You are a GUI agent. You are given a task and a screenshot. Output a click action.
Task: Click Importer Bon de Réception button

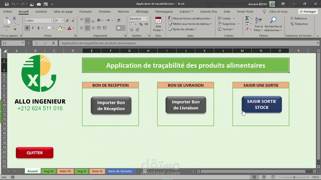click(111, 105)
